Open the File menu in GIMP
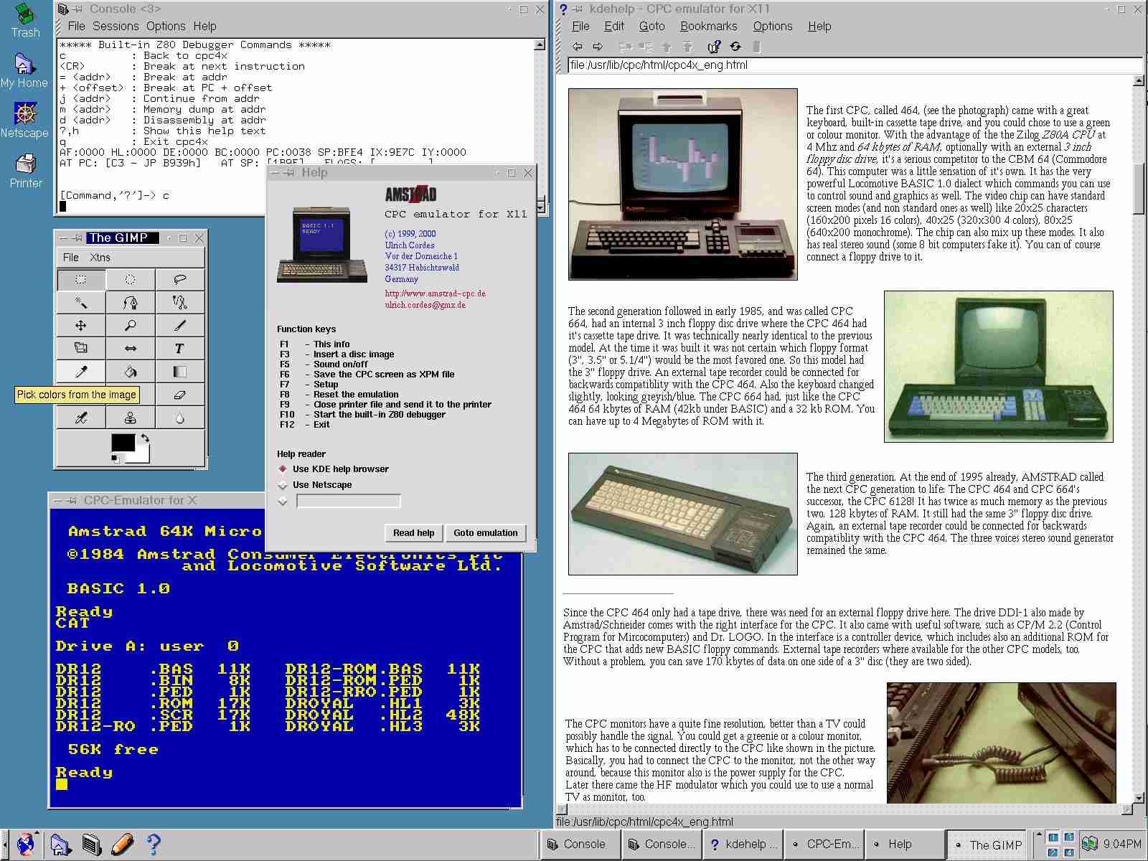Screen dimensions: 1148x861 point(70,257)
